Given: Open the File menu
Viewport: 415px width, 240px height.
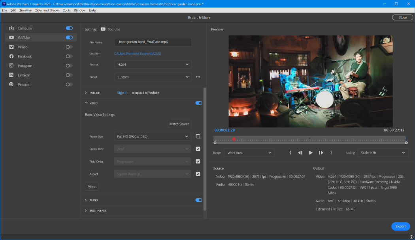Looking at the screenshot, I should [4, 10].
